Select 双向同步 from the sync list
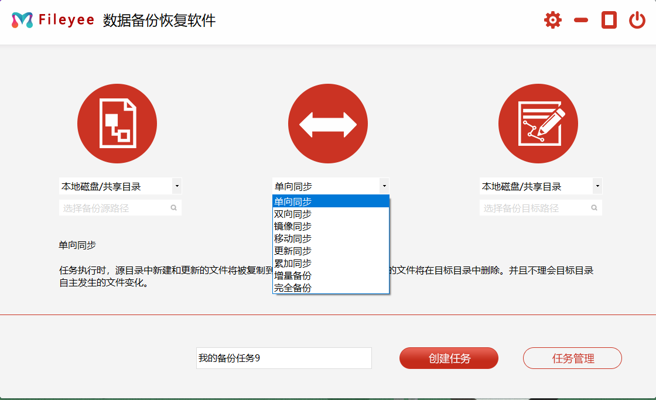 (293, 214)
